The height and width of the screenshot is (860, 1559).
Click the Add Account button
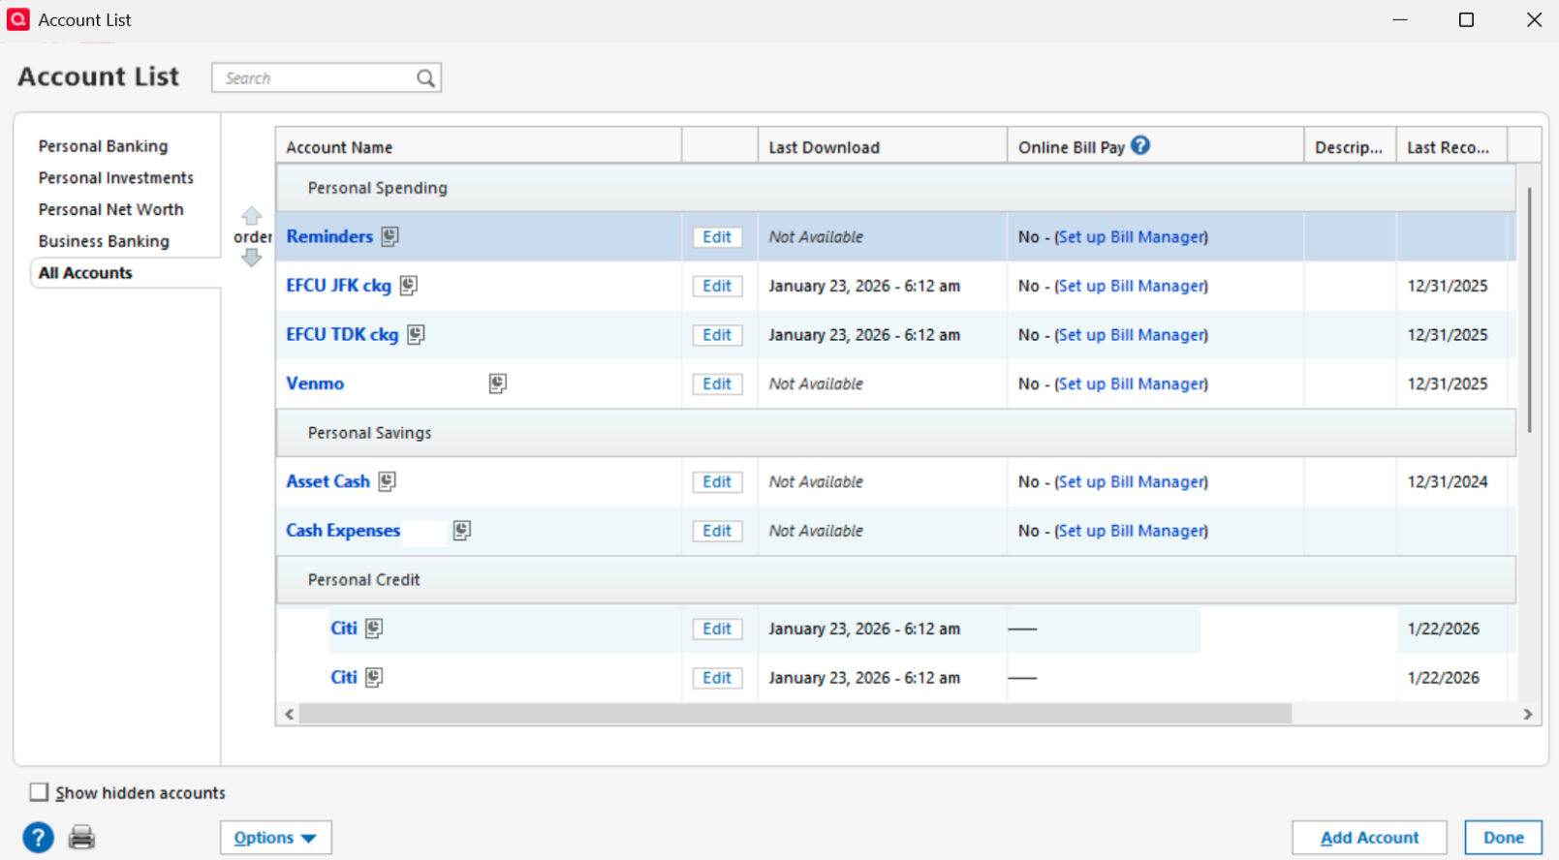1369,838
